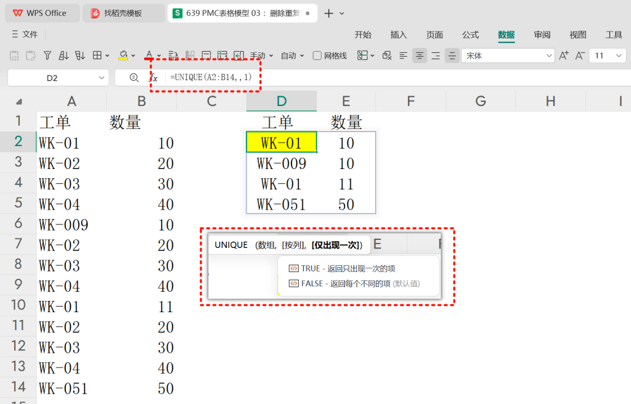Screen dimensions: 631x404
Task: Open the 宋体 font name dropdown
Action: (549, 56)
